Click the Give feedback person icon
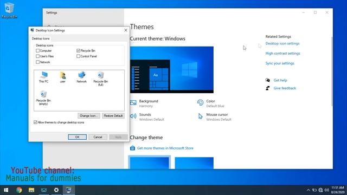 (267, 88)
